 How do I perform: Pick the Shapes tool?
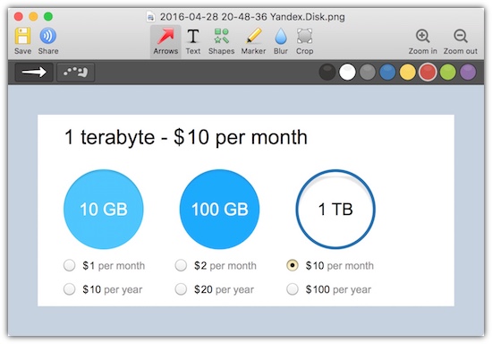tap(221, 41)
